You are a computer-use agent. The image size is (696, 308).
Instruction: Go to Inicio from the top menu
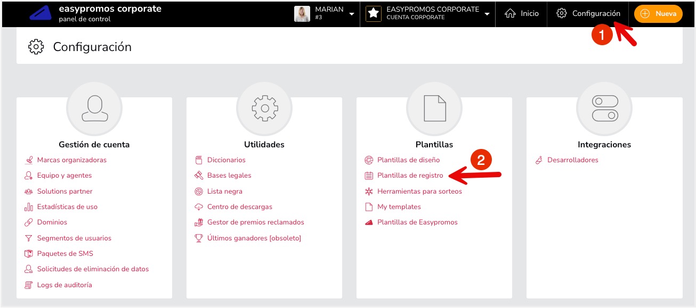click(x=521, y=14)
